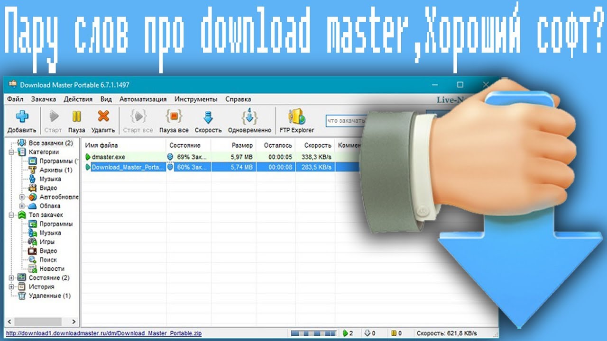Click the Игры gamepad icon
The image size is (607, 341).
32,242
